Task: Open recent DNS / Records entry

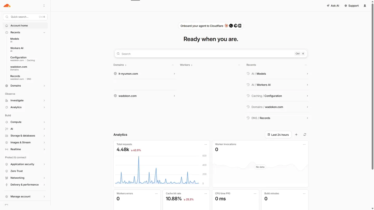Action: coord(277,118)
